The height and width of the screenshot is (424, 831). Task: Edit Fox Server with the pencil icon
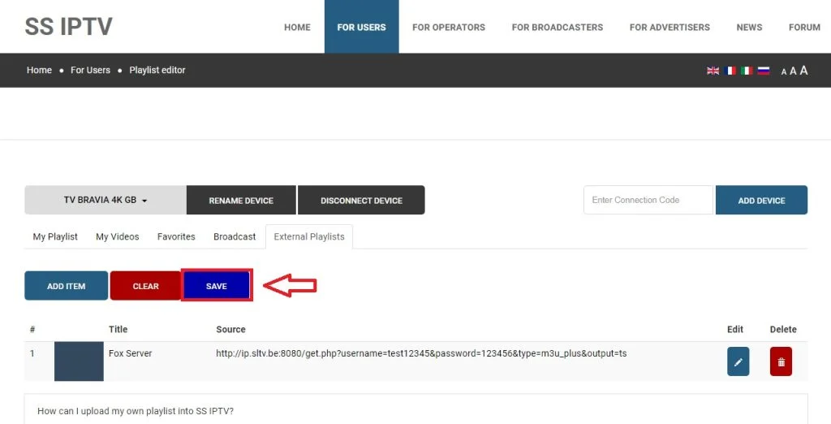[x=738, y=361]
